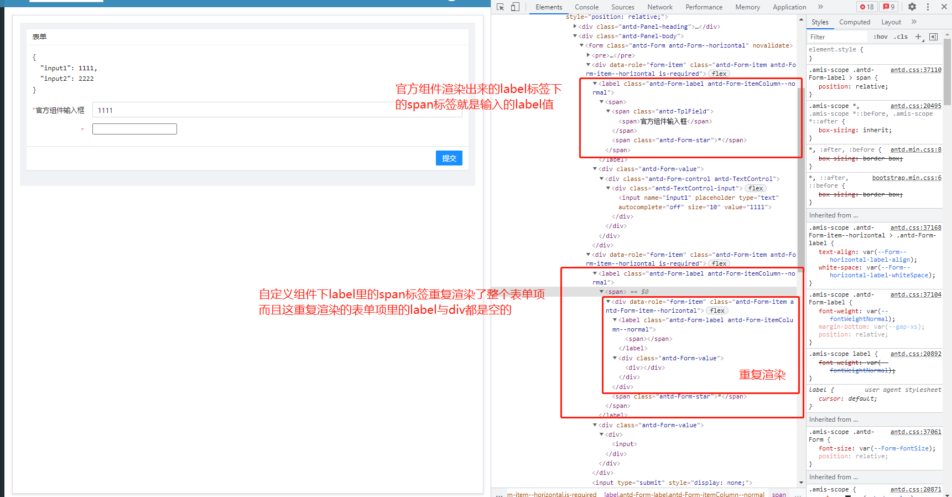This screenshot has height=497, width=952.
Task: Add new style rule plus icon
Action: [x=918, y=37]
